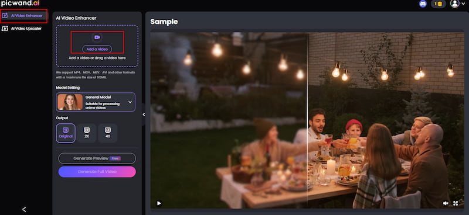Click 'Add a video or drag a video here' text
The width and height of the screenshot is (469, 215).
click(97, 58)
